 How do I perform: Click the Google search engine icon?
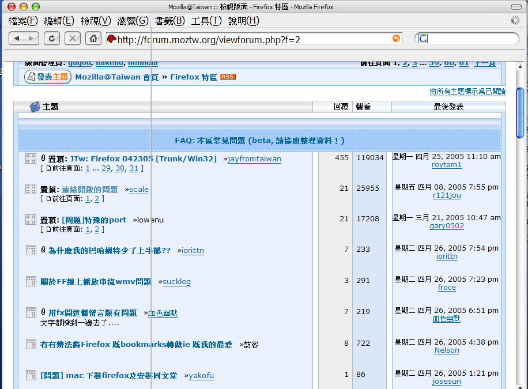pos(423,39)
